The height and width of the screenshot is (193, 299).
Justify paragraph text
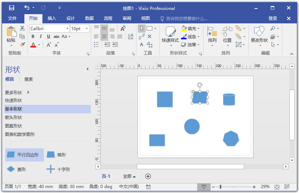[x=120, y=36]
